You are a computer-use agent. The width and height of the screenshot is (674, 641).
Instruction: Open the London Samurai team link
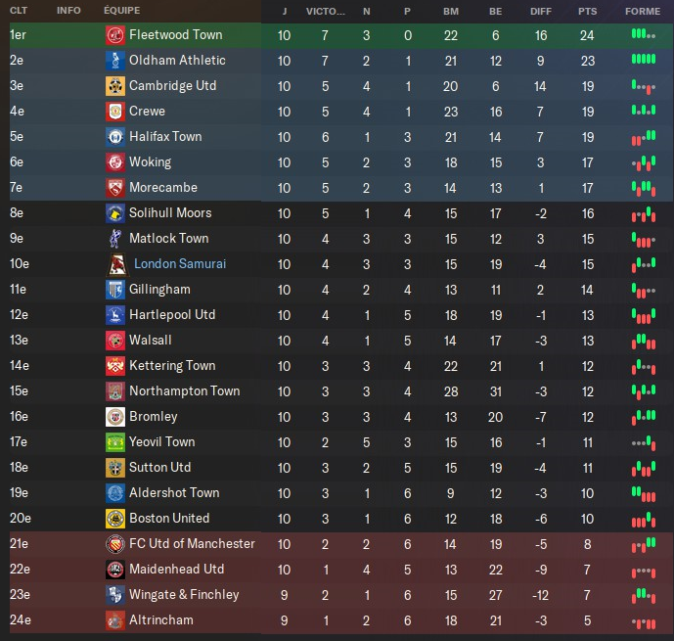(x=180, y=264)
